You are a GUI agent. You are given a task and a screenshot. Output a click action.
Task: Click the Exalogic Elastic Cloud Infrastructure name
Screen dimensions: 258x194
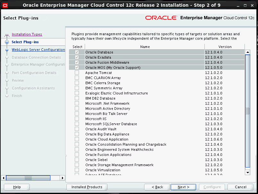click(116, 93)
